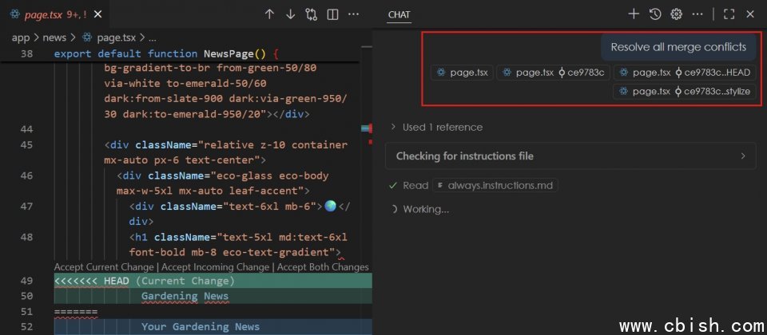Viewport: 767px width, 335px height.
Task: Go to next change with down arrow
Action: [290, 14]
